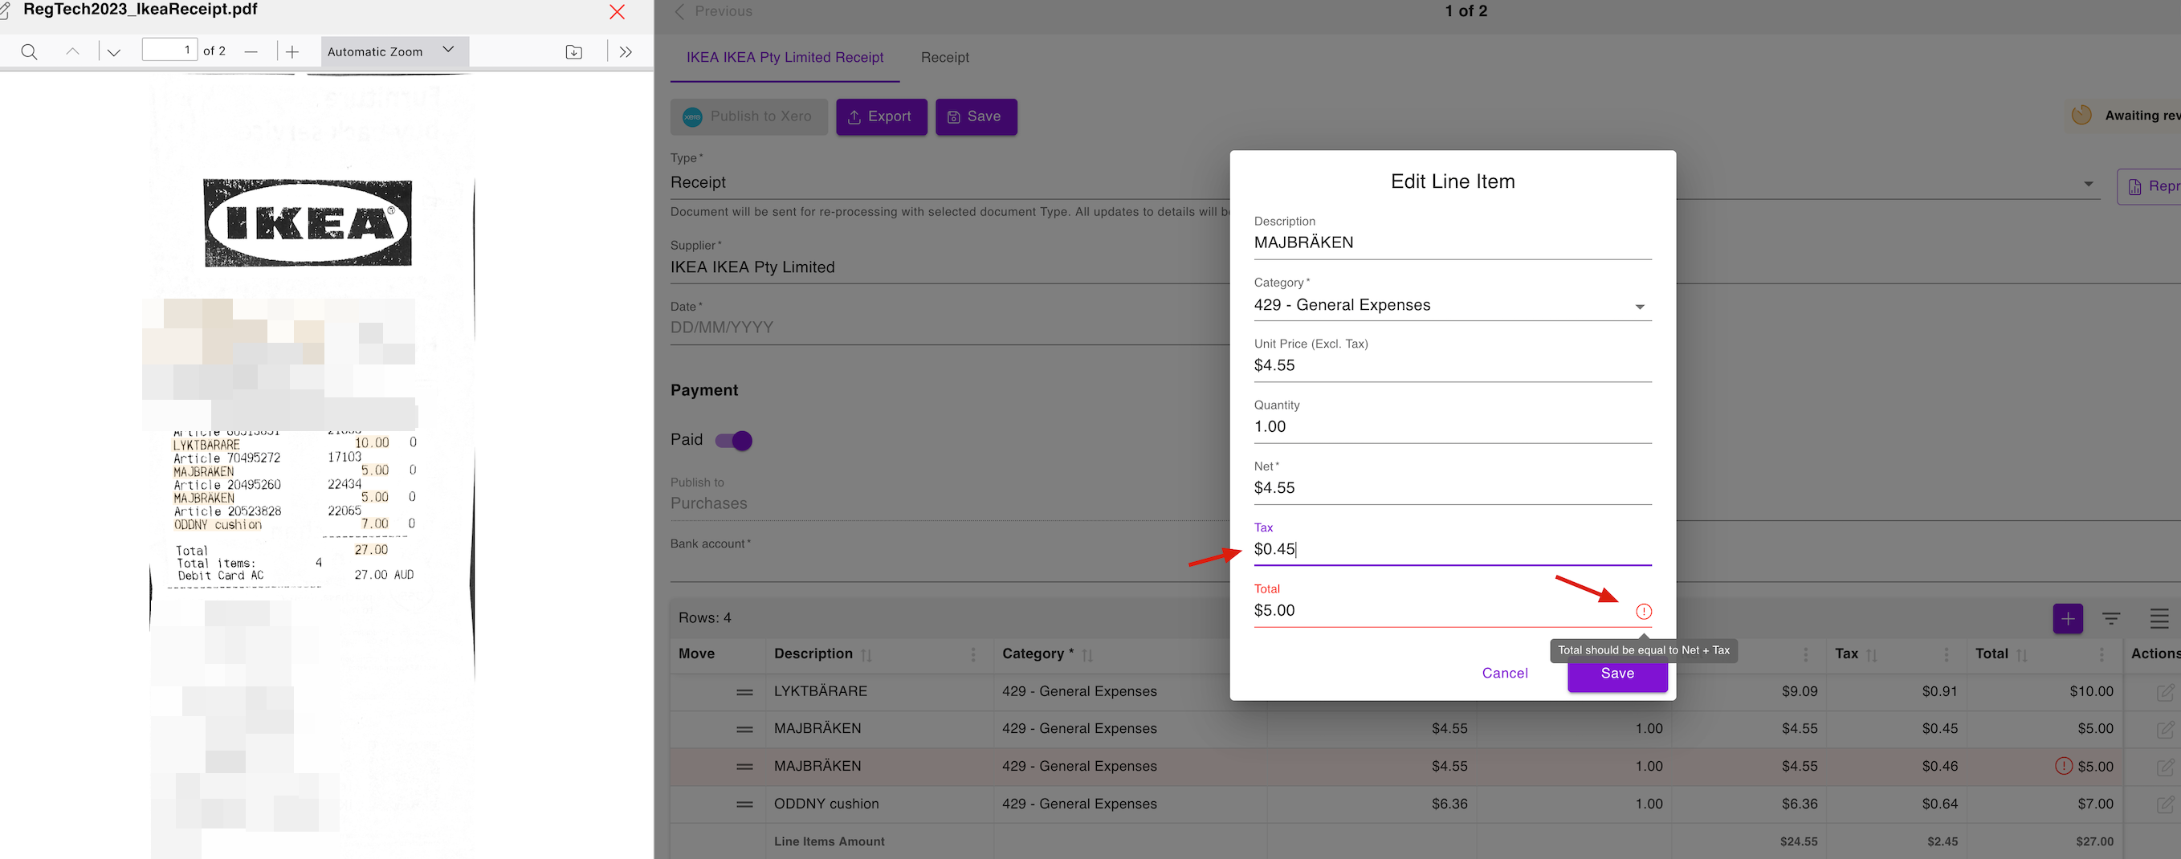Click the Total error warning icon in dialog
This screenshot has height=859, width=2181.
1643,611
